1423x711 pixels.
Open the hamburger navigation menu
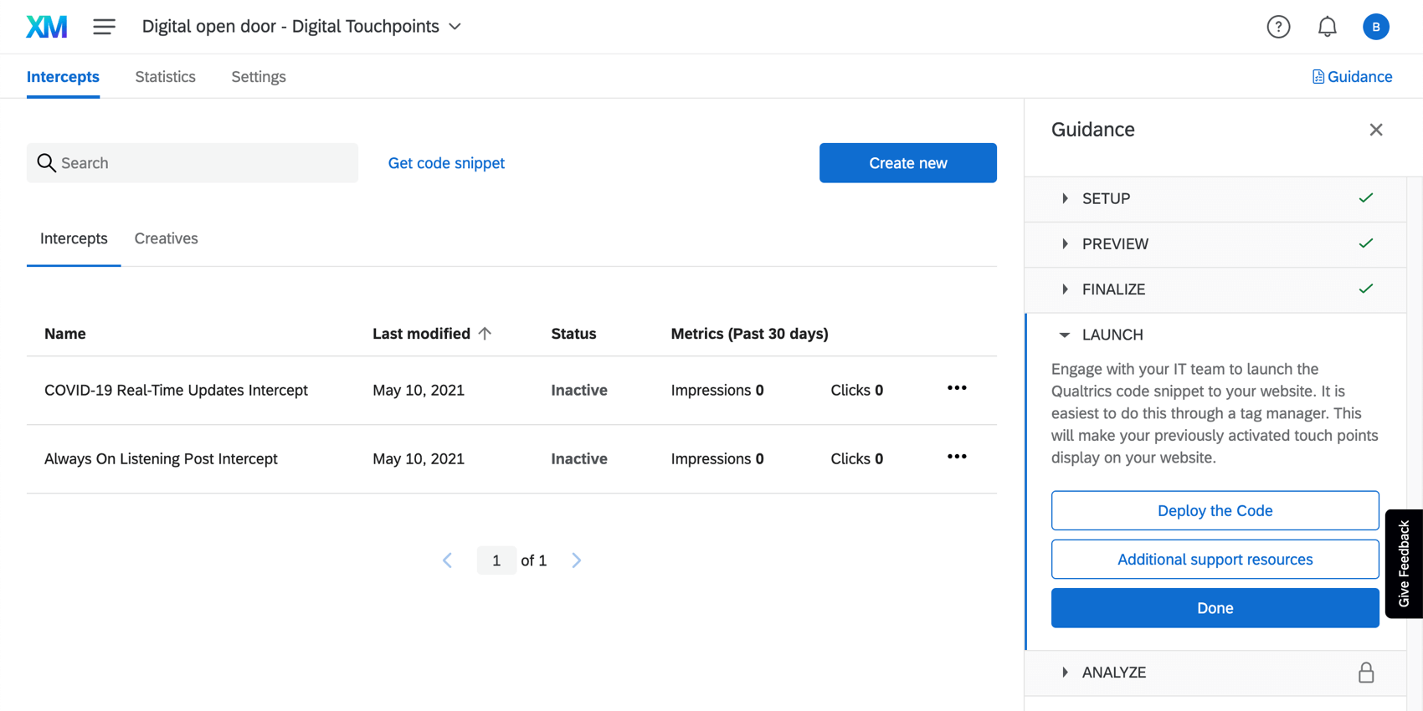tap(104, 27)
